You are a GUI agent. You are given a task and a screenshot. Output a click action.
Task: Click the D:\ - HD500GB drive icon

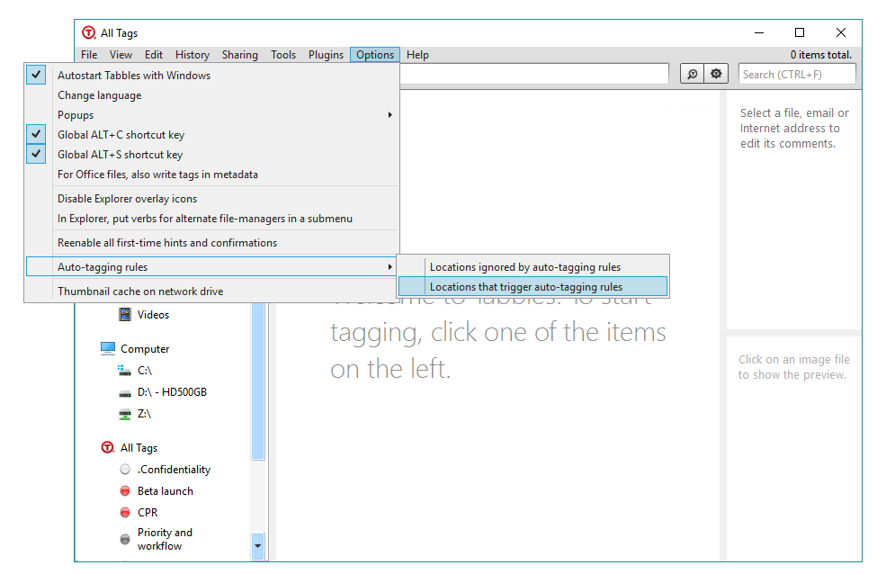click(125, 393)
